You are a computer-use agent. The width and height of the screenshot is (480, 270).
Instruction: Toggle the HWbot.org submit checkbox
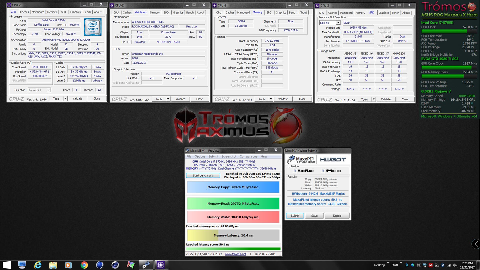323,171
